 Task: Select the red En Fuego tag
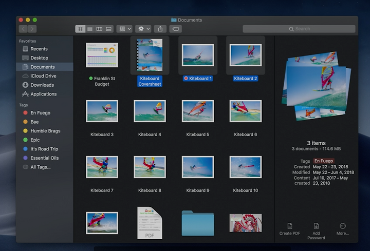click(45, 112)
